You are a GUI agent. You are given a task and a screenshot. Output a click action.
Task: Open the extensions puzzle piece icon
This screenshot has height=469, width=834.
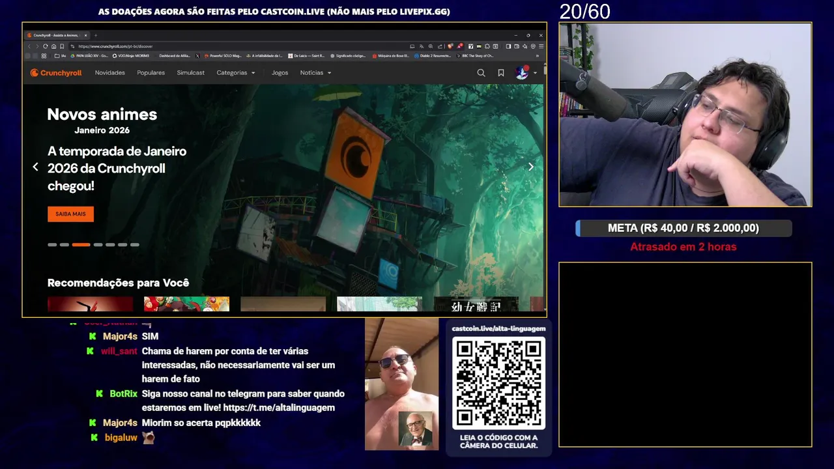(x=487, y=46)
